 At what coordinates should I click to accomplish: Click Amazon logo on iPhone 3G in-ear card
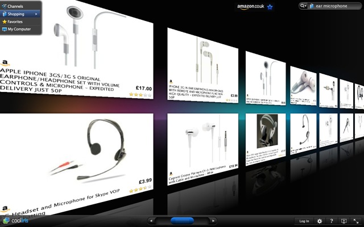171,82
